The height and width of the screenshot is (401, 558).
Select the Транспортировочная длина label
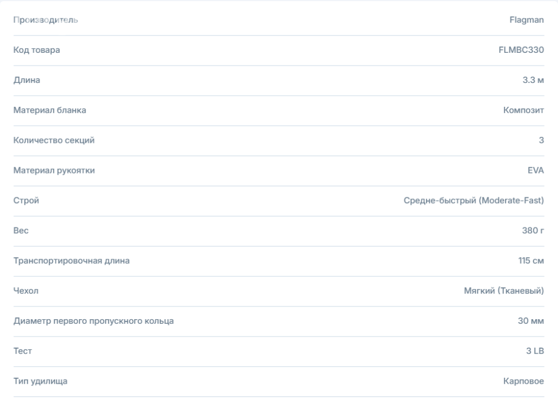click(x=71, y=261)
